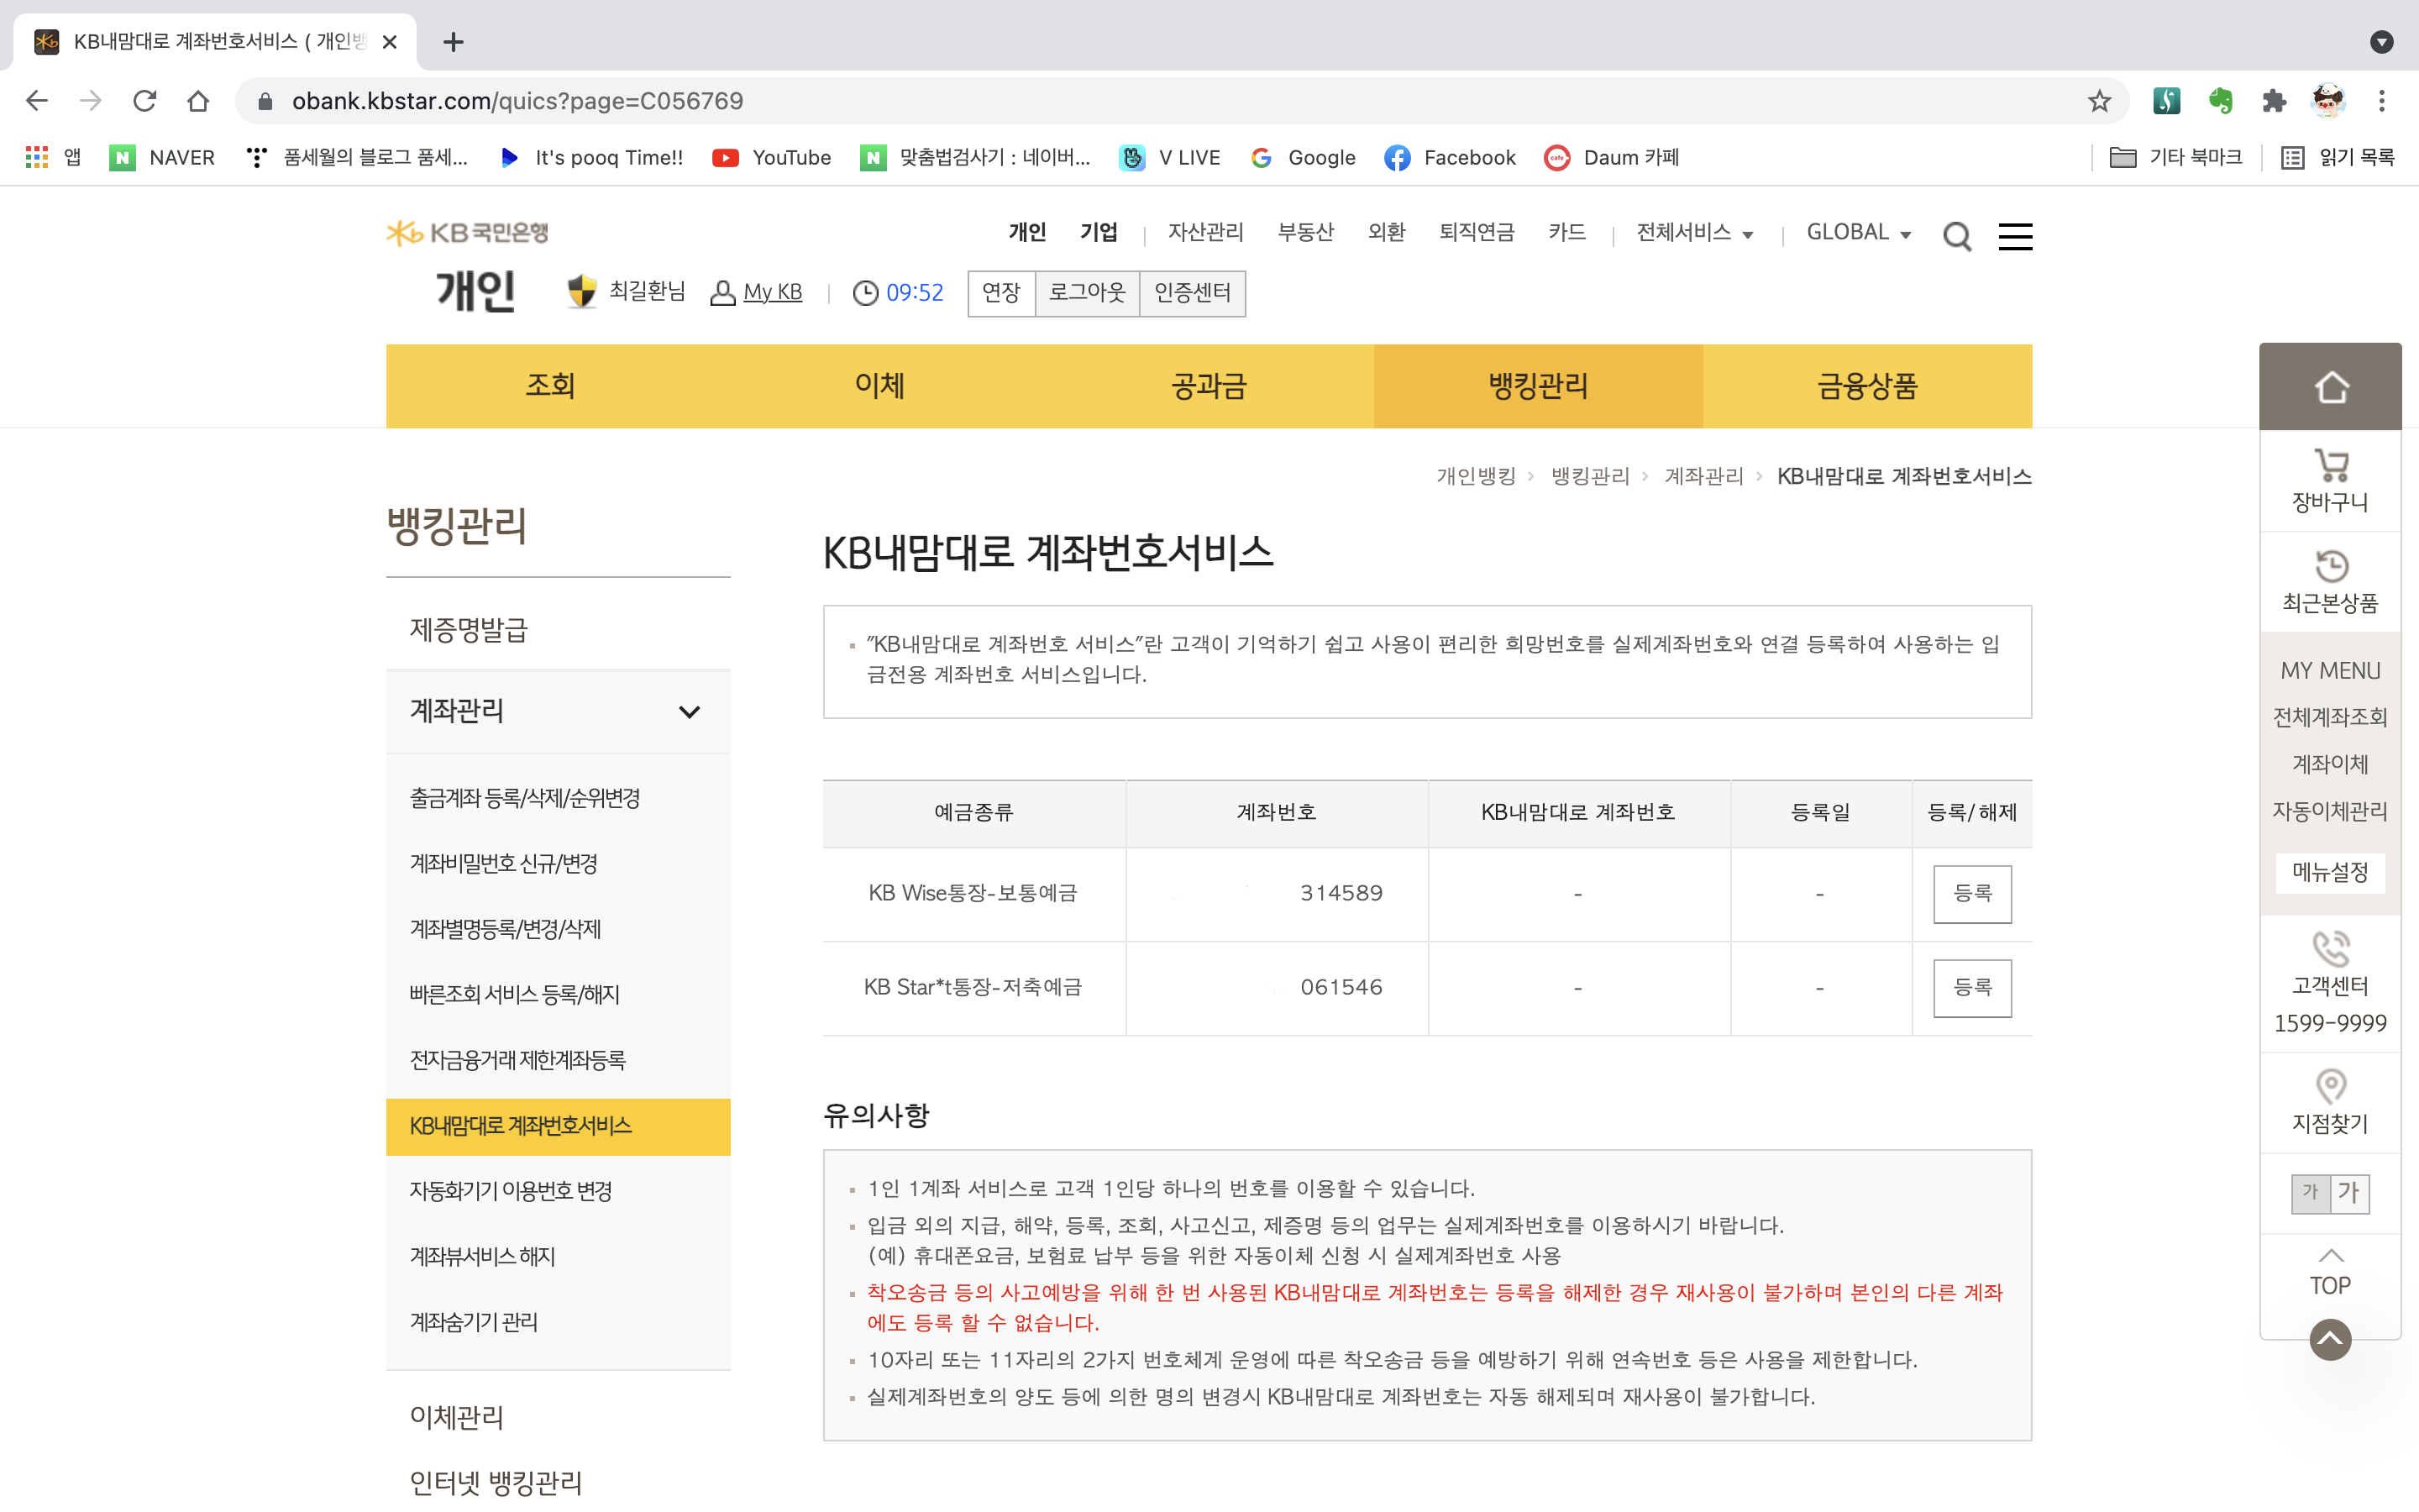Screen dimensions: 2419x1512
Task: Open the GLOBAL language dropdown
Action: [x=1858, y=233]
